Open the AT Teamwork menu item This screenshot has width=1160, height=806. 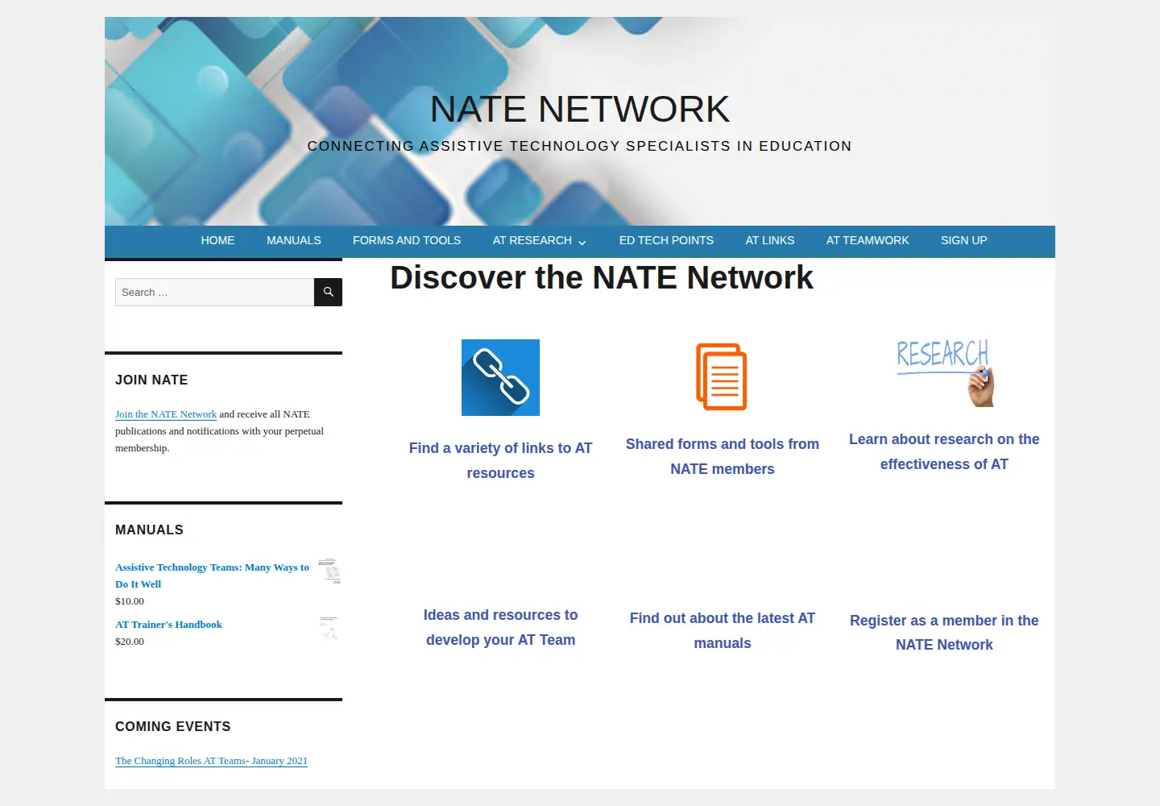click(868, 240)
